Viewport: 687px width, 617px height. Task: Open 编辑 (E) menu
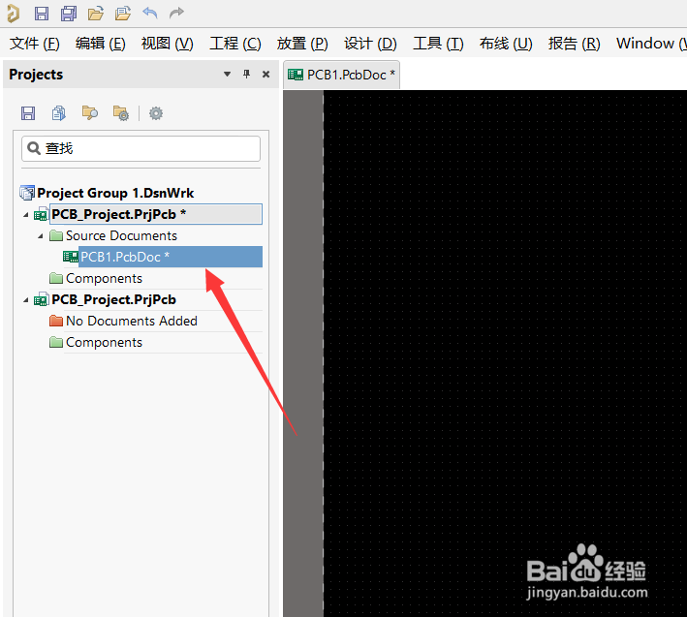pyautogui.click(x=101, y=44)
